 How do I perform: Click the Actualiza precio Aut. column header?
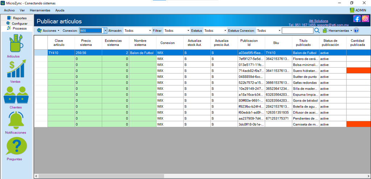(x=224, y=43)
